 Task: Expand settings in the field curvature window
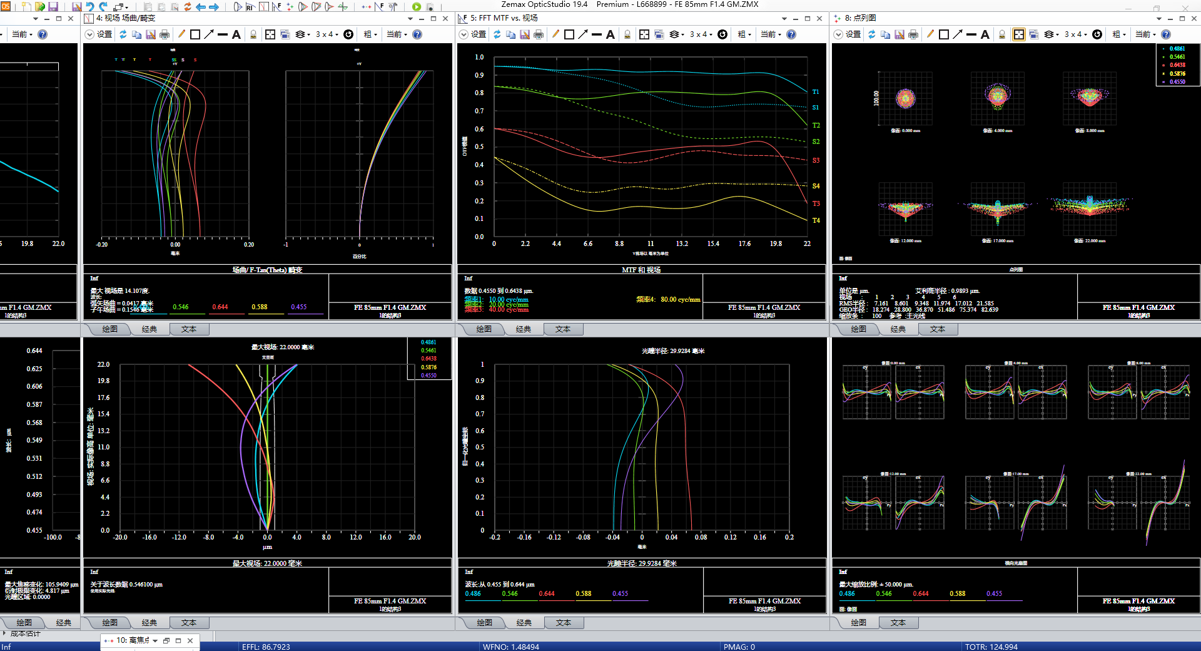(89, 34)
